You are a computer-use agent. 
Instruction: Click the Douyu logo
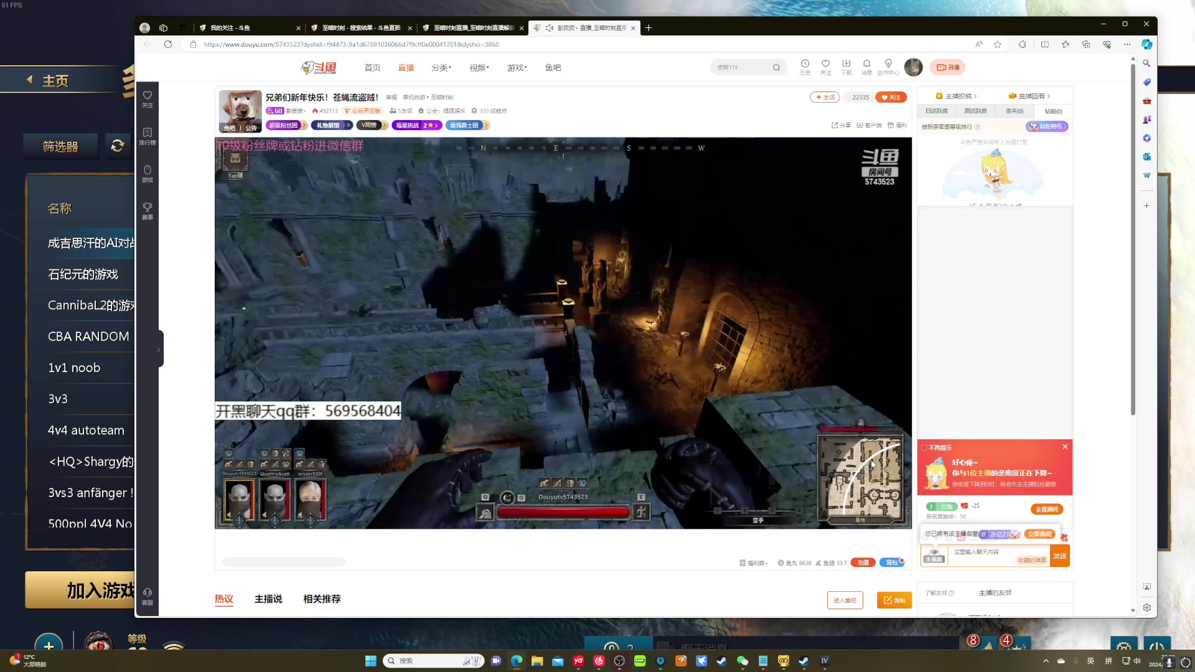point(319,67)
